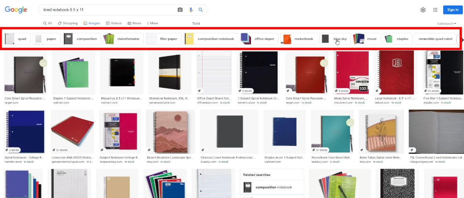Open the 1 Subject Spiral Notebook hamelin image
The image size is (464, 198).
[259, 73]
